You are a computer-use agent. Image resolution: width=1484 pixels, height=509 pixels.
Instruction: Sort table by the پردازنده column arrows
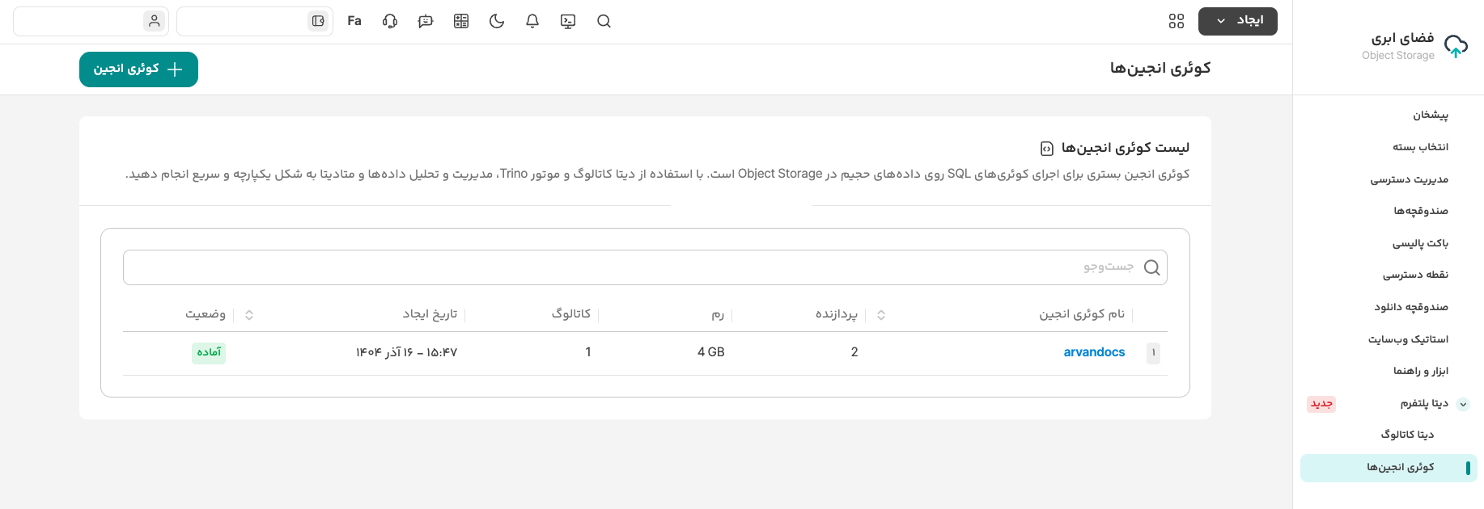[x=881, y=315]
